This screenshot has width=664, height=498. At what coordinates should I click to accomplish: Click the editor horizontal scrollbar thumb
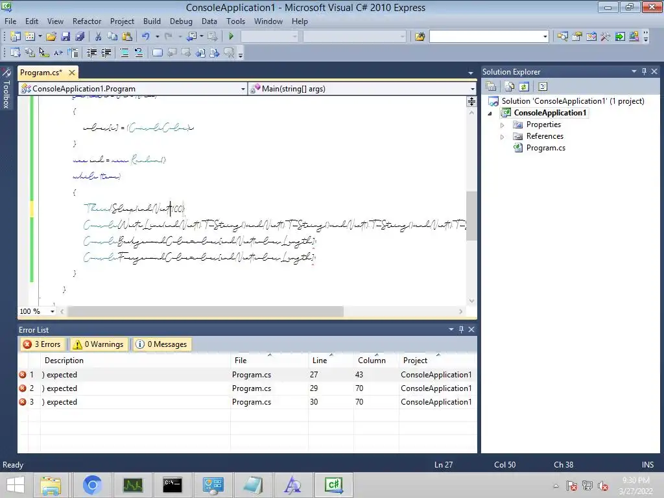(x=206, y=312)
